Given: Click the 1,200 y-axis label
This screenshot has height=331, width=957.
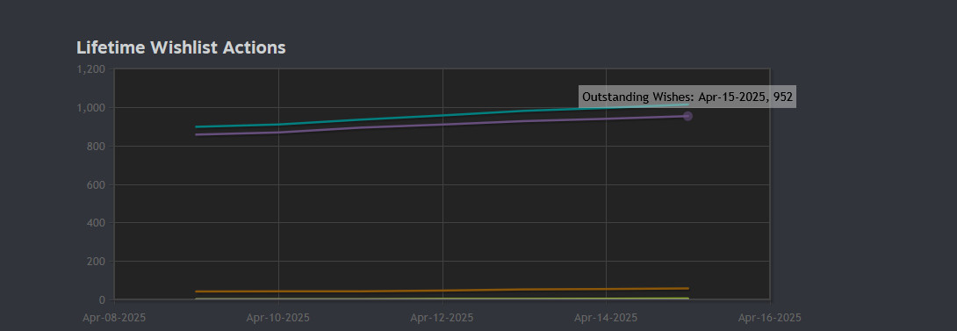Looking at the screenshot, I should (91, 69).
